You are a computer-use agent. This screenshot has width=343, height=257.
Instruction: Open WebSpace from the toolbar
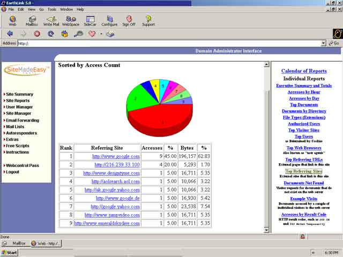point(70,20)
